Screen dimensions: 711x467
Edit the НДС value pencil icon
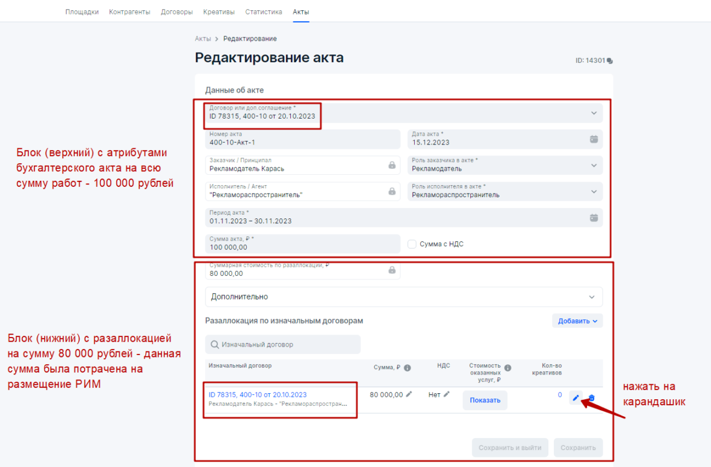click(x=447, y=394)
